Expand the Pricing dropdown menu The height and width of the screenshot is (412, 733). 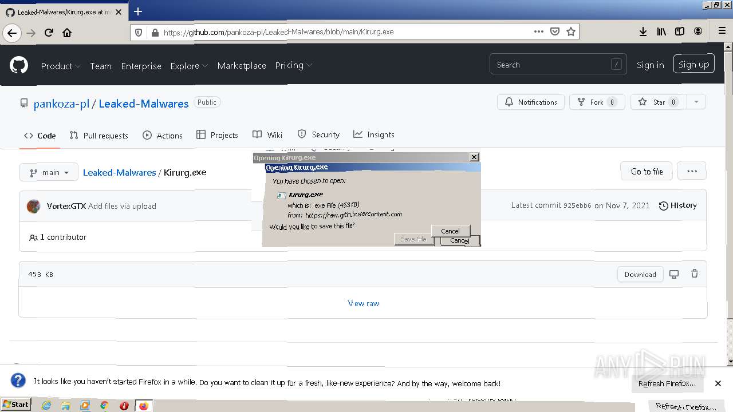click(x=293, y=65)
